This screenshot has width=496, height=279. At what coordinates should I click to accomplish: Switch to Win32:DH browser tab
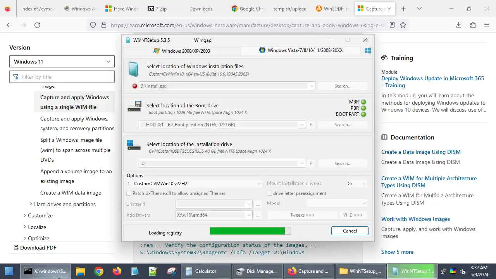332,9
